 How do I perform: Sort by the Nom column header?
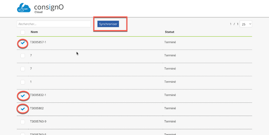[34, 32]
